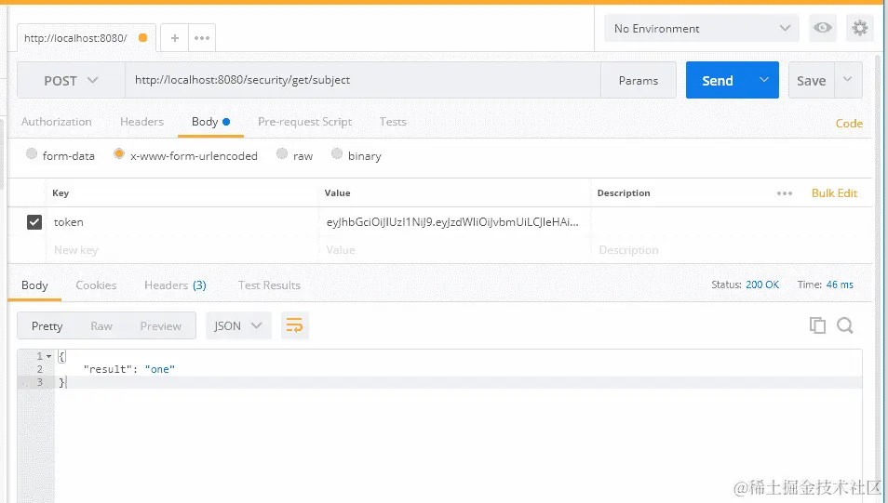Screen dimensions: 888x503
Task: Open Manage Environments gear icon
Action: point(860,28)
